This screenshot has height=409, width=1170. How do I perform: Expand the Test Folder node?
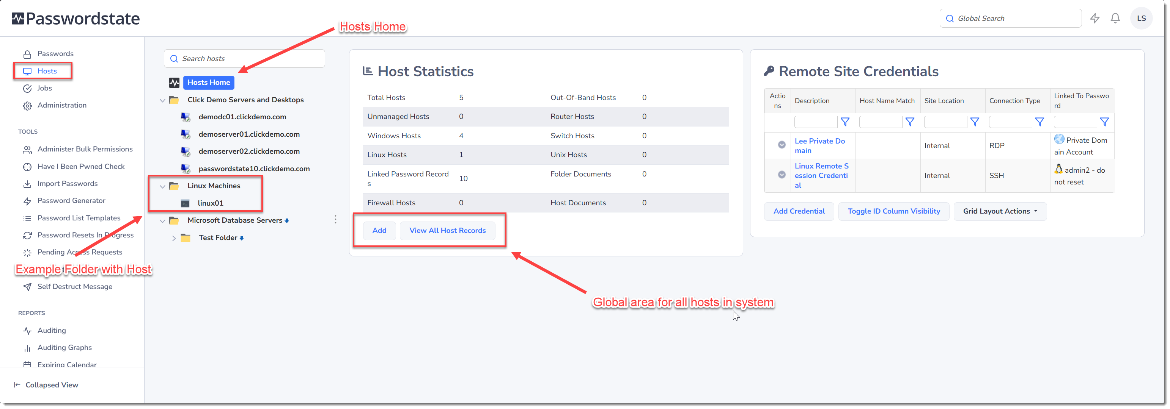click(x=173, y=238)
